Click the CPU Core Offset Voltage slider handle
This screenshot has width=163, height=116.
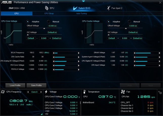pos(44,28)
